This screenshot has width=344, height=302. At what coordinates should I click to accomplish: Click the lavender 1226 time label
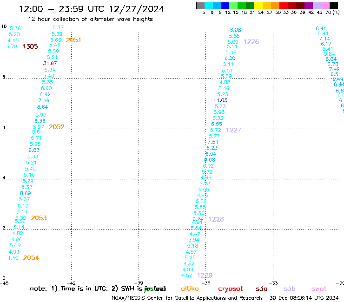coord(251,42)
